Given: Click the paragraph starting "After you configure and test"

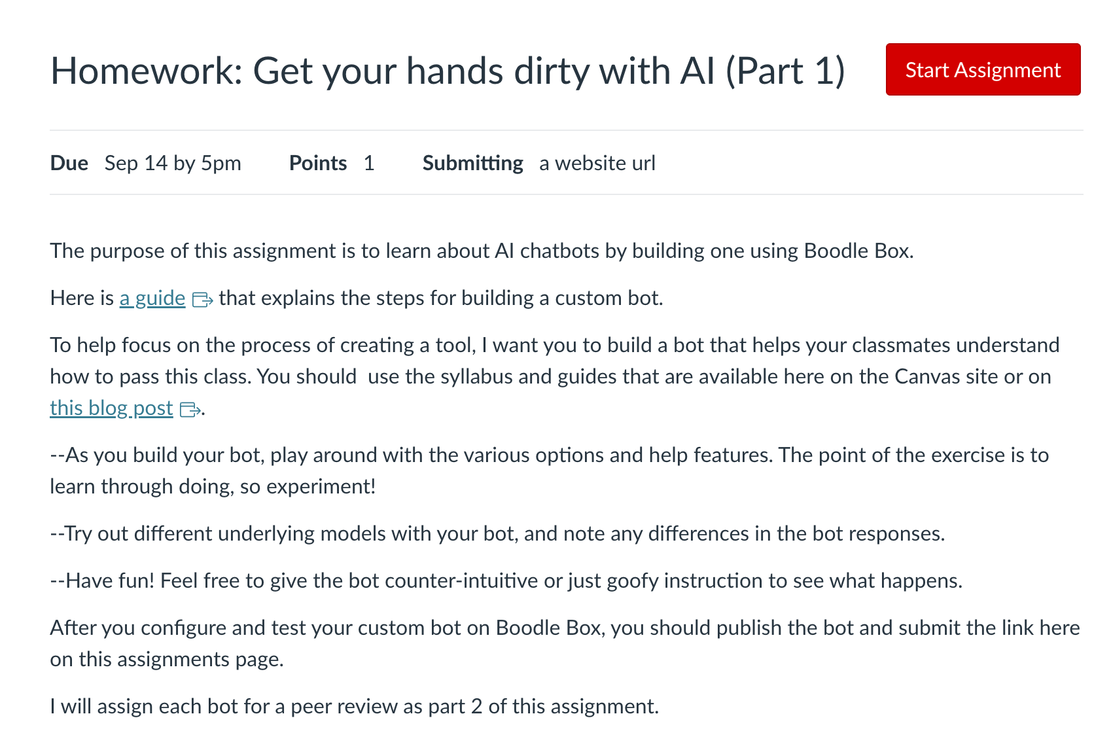Looking at the screenshot, I should pos(565,643).
